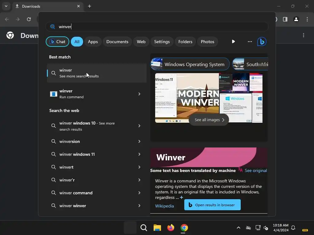Click the magnifier icon beside winvert
Screen dimensions: 314x235
click(53, 167)
